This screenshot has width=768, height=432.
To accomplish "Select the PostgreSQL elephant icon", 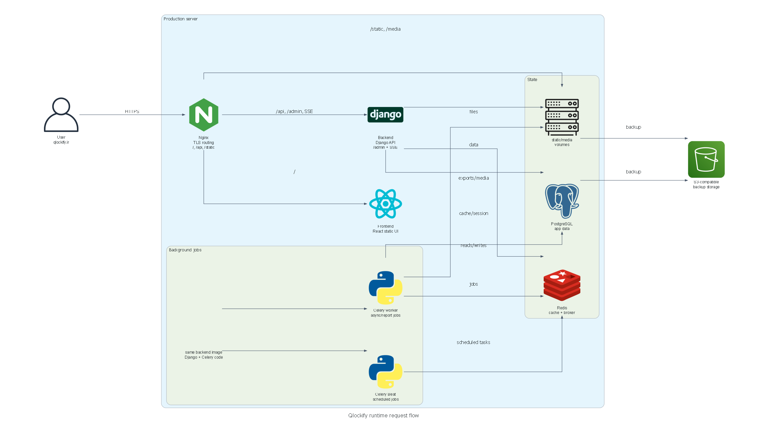I will click(562, 201).
